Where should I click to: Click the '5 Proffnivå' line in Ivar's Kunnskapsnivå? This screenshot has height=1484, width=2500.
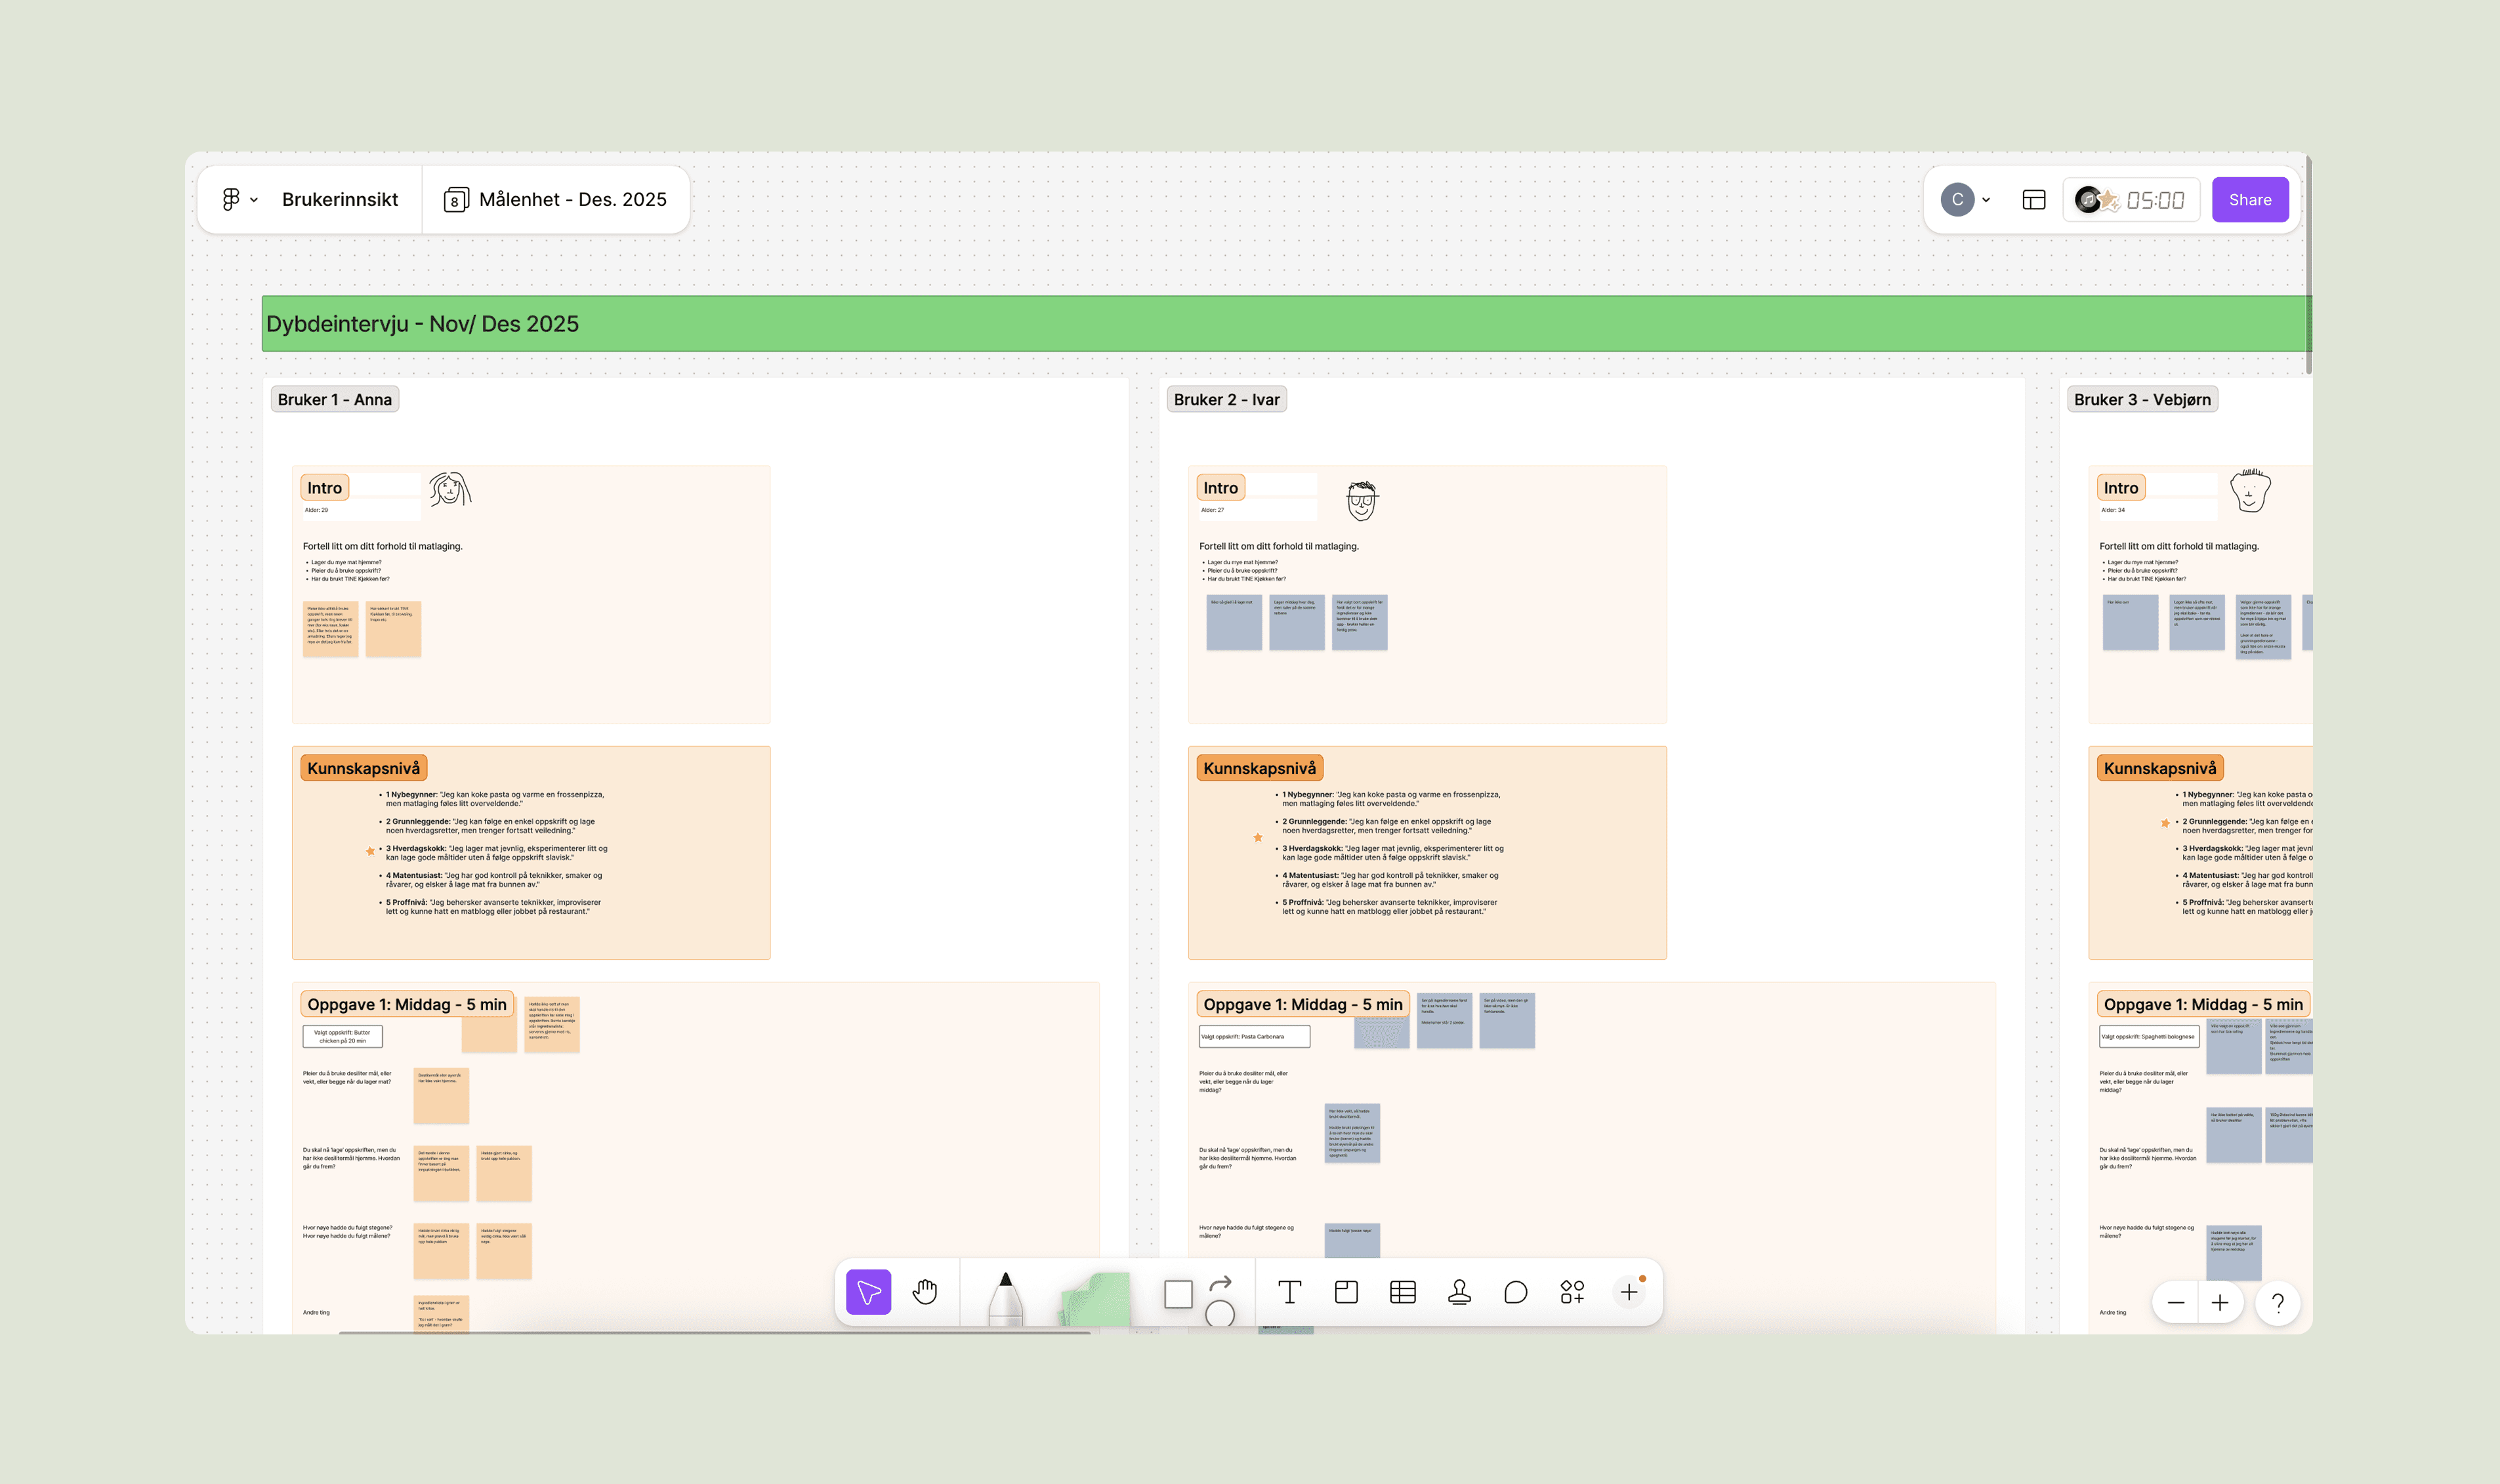coord(1390,906)
